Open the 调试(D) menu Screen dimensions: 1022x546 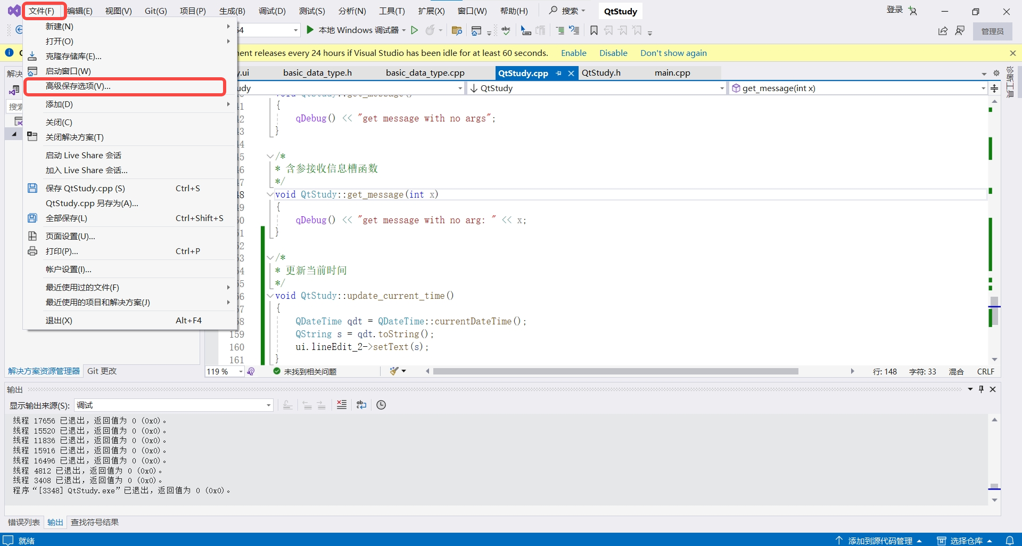pos(272,11)
